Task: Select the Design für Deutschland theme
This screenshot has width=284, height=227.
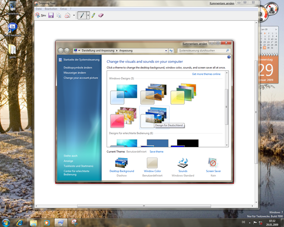Action: (154, 117)
